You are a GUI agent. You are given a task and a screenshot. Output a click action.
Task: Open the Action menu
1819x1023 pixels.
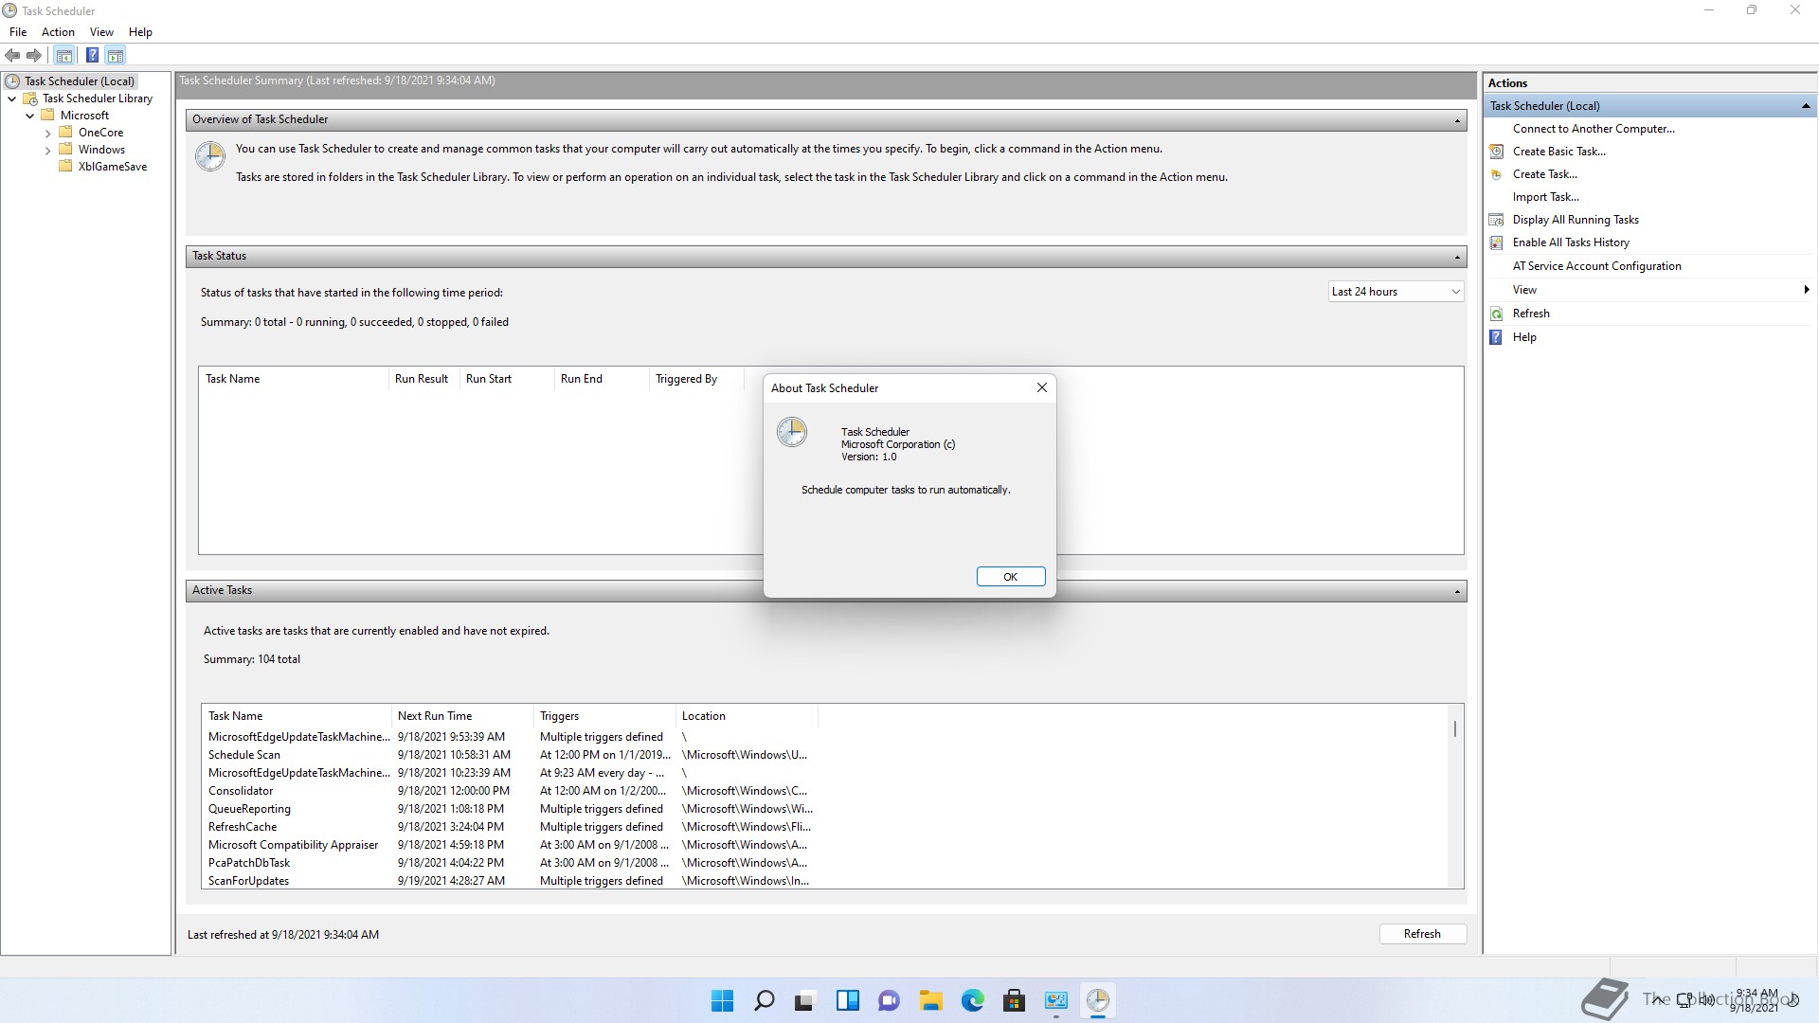[x=58, y=32]
